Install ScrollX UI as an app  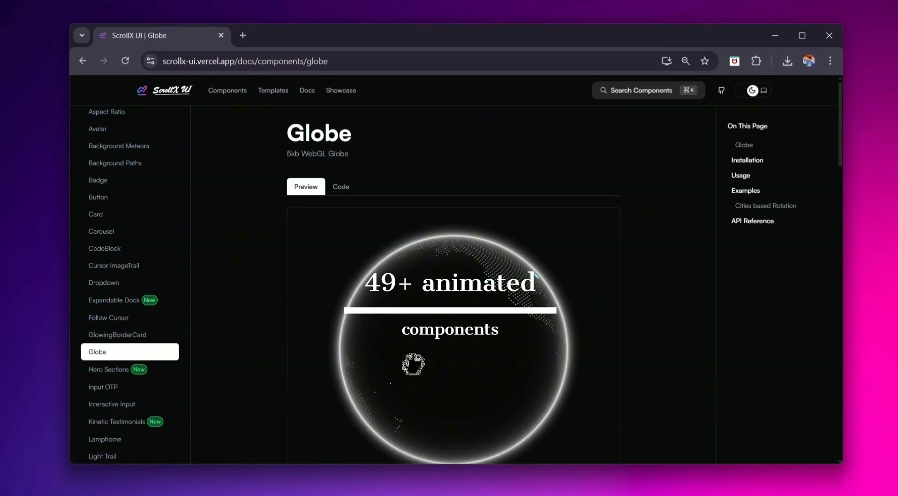[x=666, y=61]
